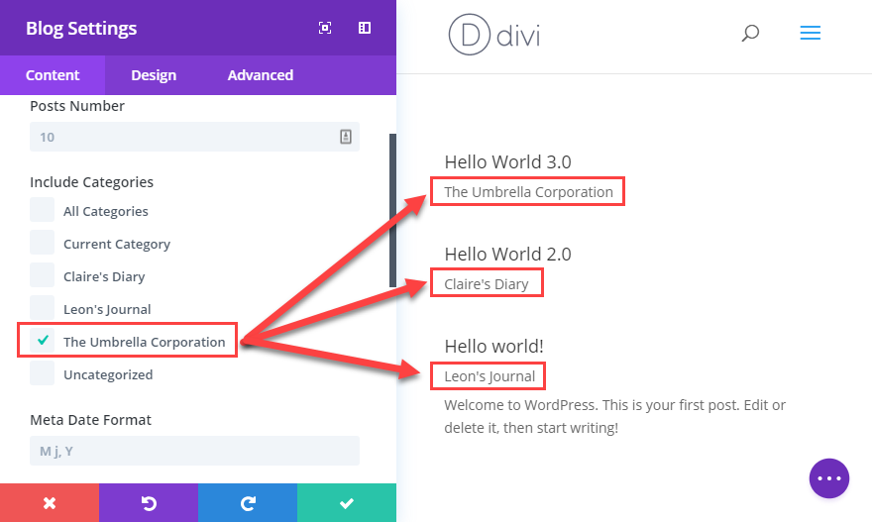
Task: Check the All Categories checkbox
Action: click(43, 210)
